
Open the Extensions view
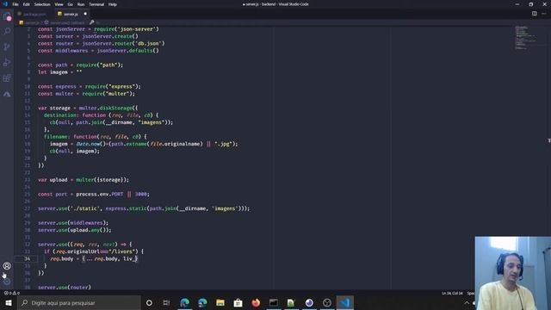pos(7,78)
